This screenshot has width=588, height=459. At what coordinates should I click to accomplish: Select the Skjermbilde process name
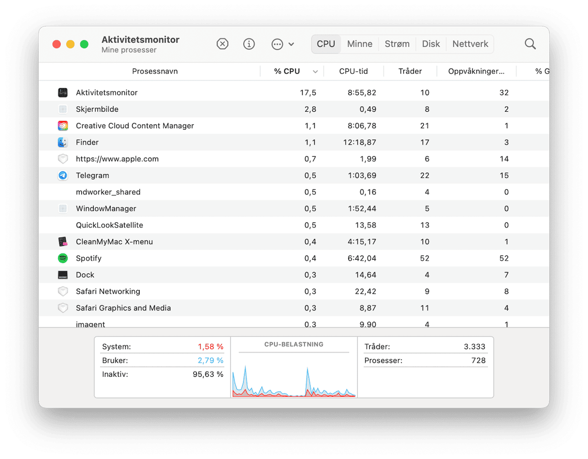pyautogui.click(x=97, y=109)
